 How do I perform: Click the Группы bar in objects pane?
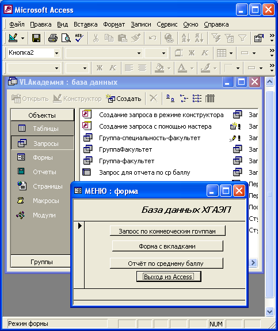point(41,262)
